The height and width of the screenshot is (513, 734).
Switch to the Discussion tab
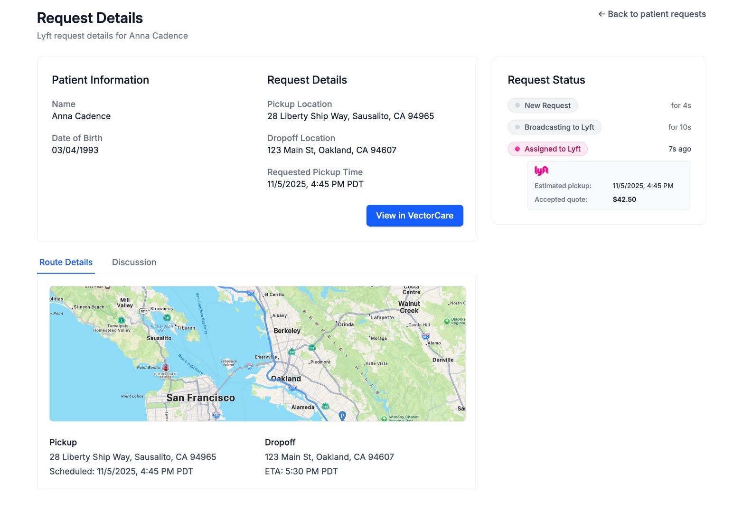[134, 262]
